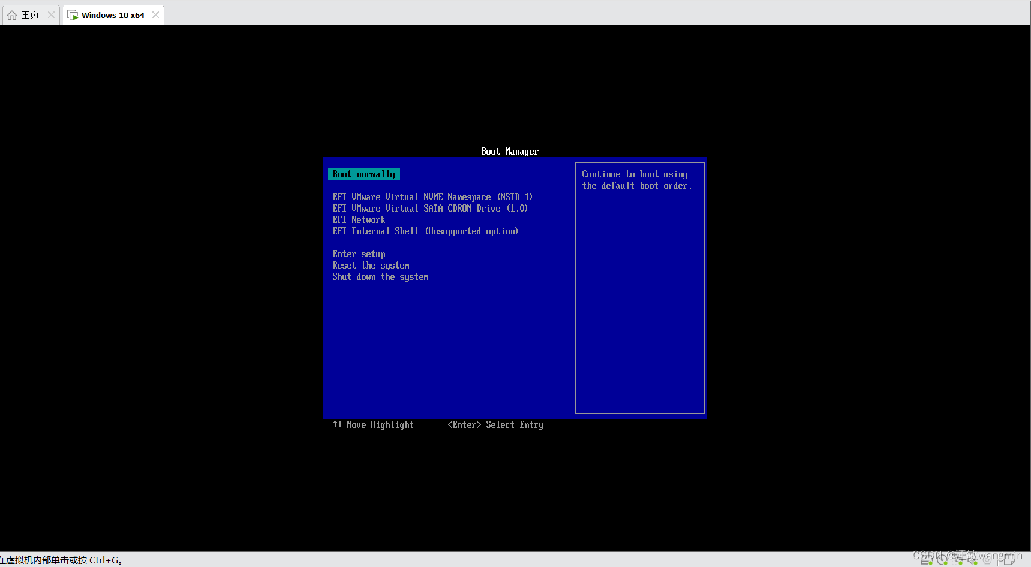Click the virtual printer icon in status bar
The image size is (1031, 567).
click(987, 560)
